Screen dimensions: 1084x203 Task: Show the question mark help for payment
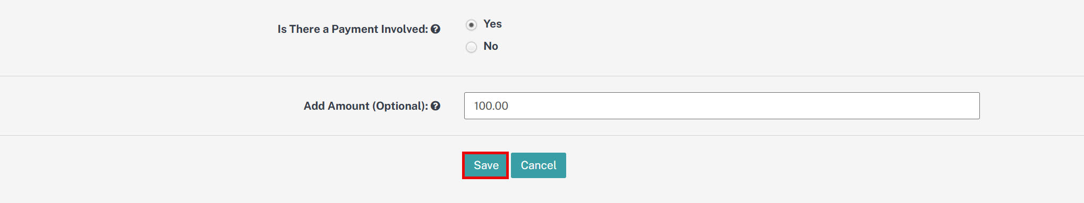(436, 29)
